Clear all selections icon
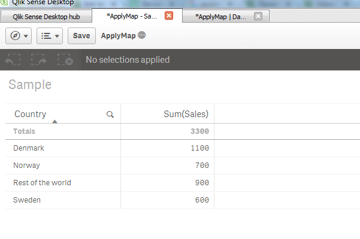Image resolution: width=360 pixels, height=239 pixels. coord(65,60)
